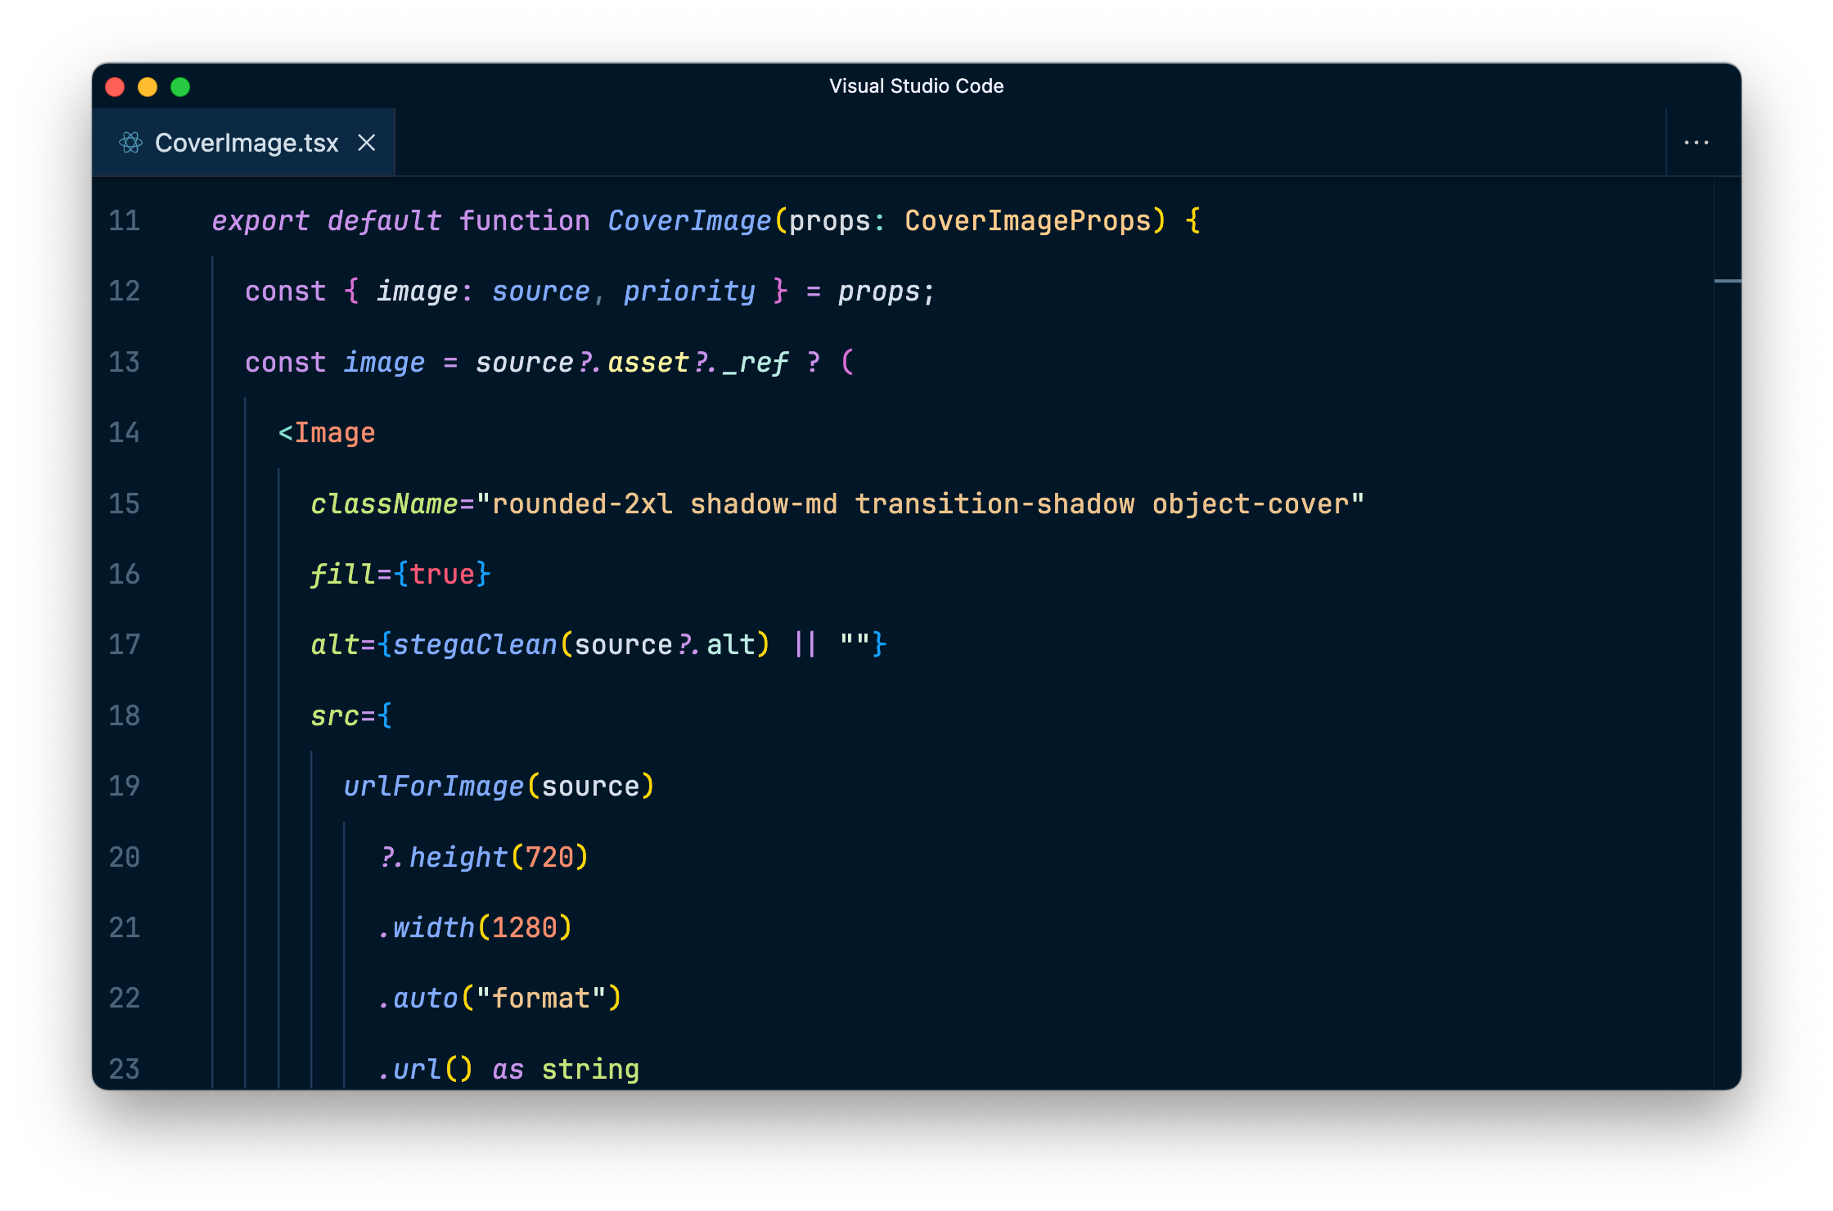Click the yellow minimize window button
This screenshot has height=1211, width=1833.
pos(147,87)
